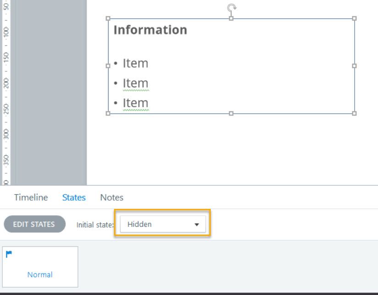Click the top-center resize handle of text box
The height and width of the screenshot is (295, 378).
click(231, 18)
